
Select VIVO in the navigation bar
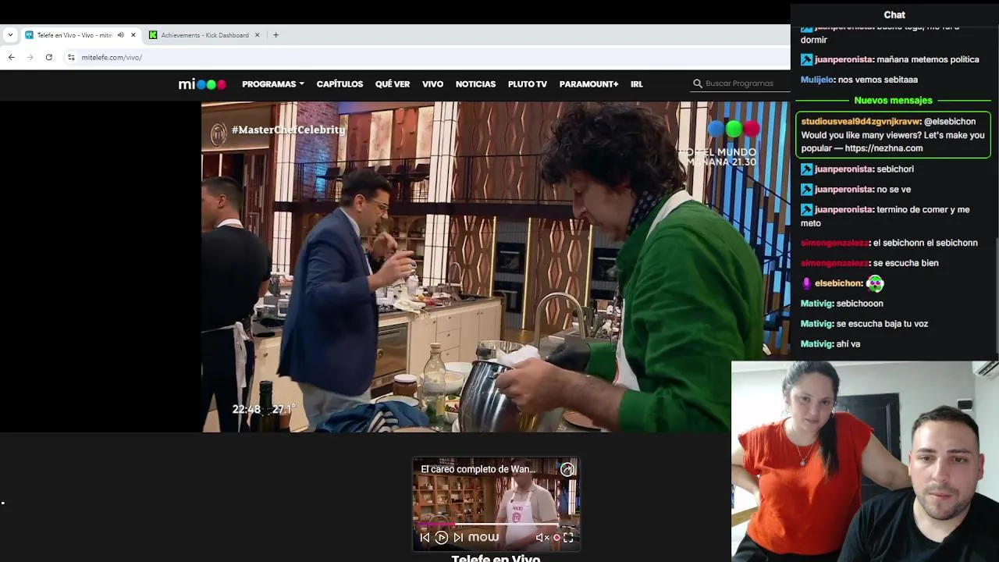tap(432, 84)
